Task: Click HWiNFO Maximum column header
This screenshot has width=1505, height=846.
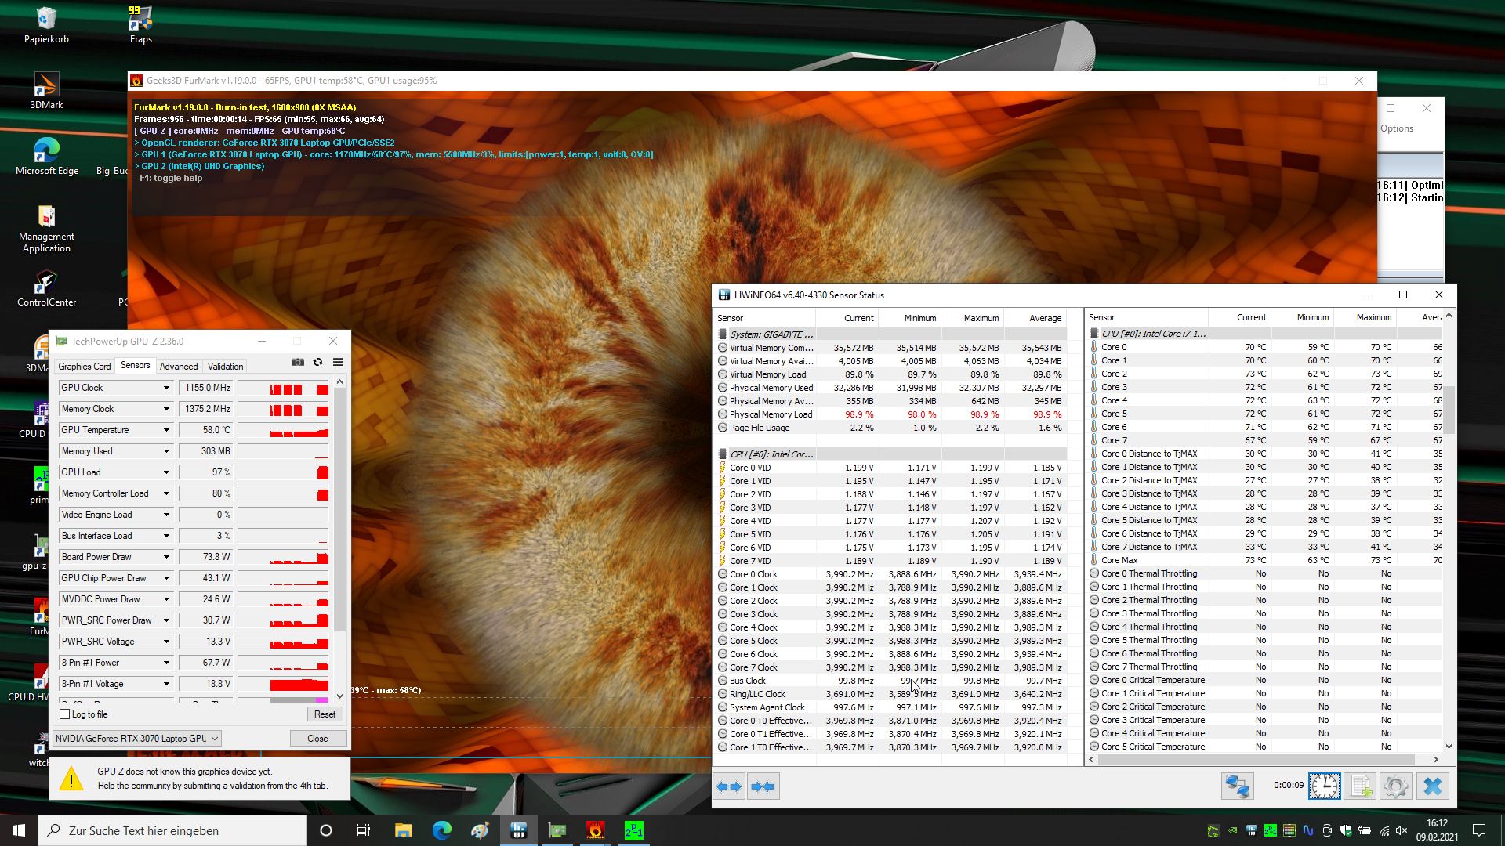Action: (x=972, y=318)
